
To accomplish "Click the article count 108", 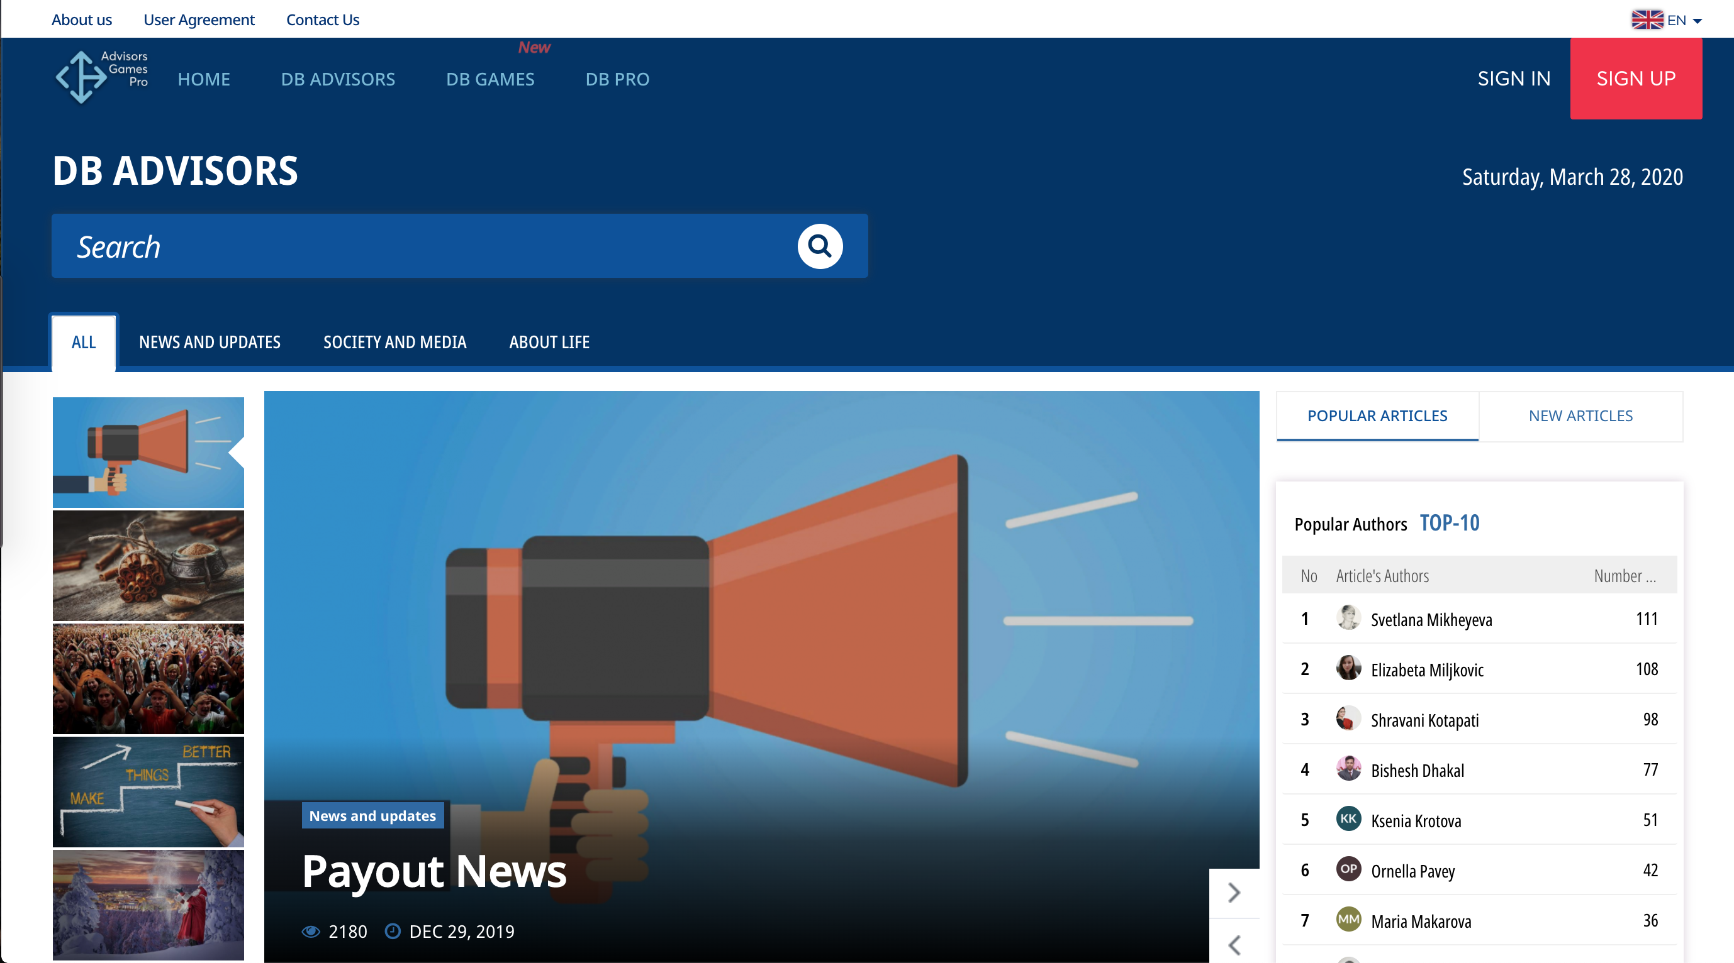I will tap(1647, 669).
